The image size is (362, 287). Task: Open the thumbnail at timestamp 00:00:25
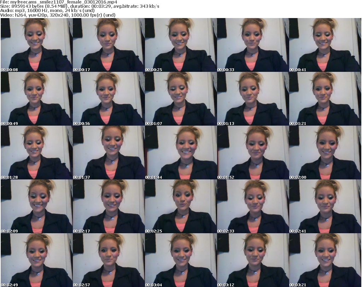181,45
